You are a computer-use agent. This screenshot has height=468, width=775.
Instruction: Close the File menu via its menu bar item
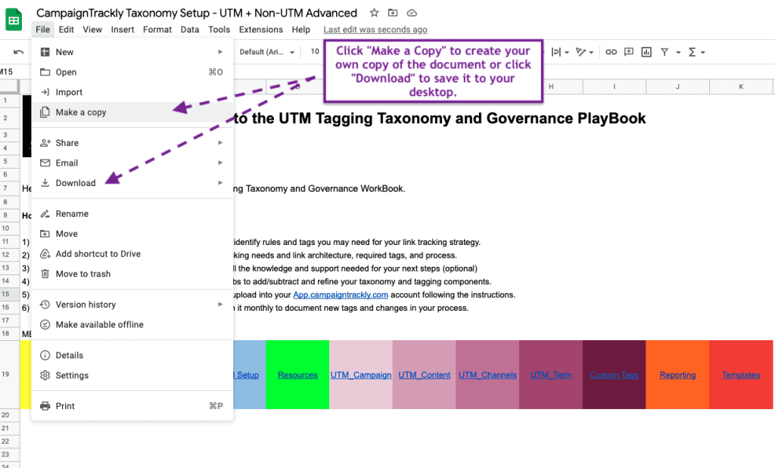[x=42, y=29]
